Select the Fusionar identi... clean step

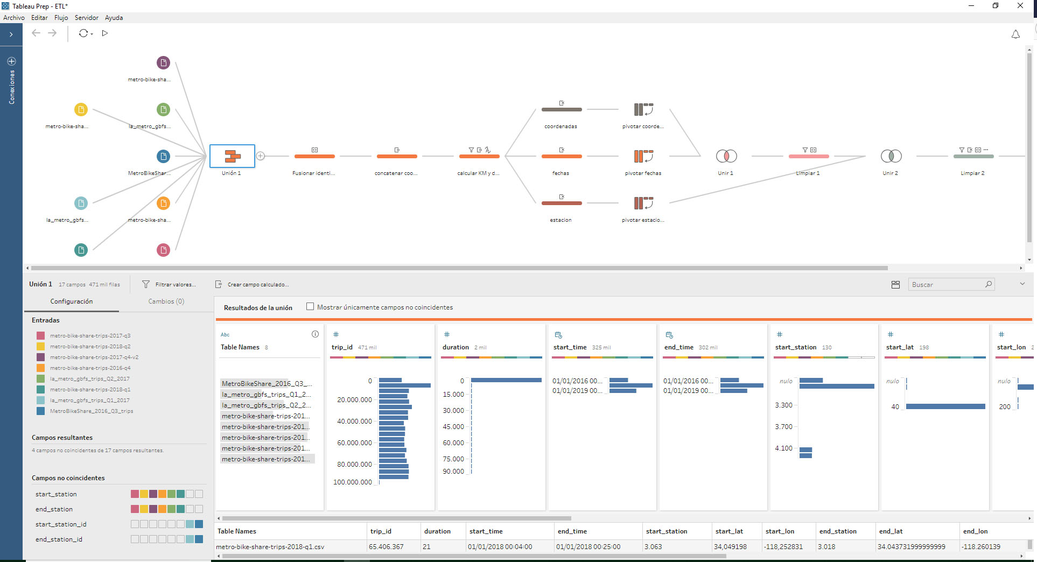click(x=314, y=156)
